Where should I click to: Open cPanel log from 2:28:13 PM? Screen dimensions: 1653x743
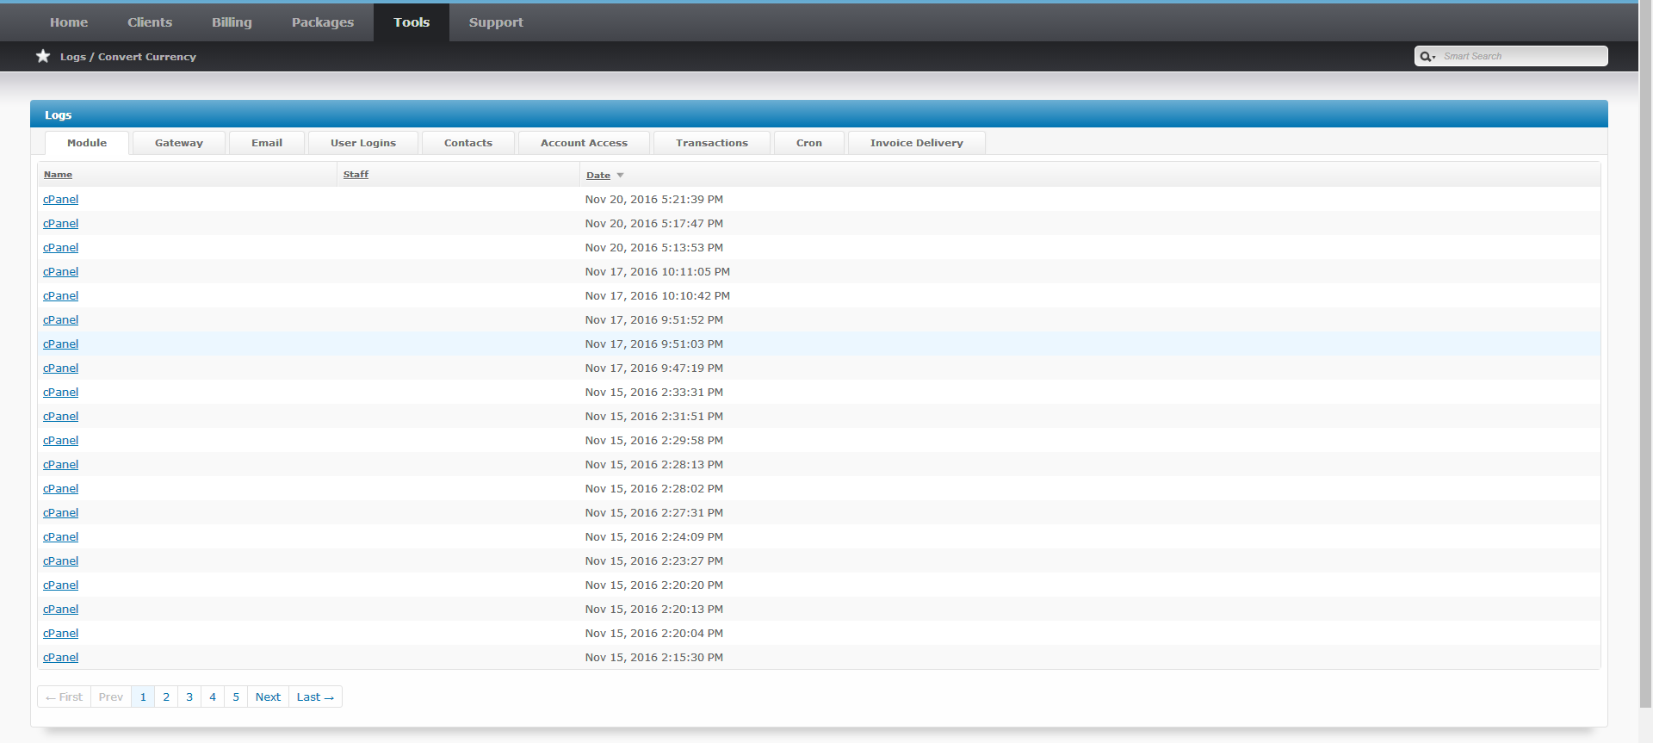tap(60, 465)
